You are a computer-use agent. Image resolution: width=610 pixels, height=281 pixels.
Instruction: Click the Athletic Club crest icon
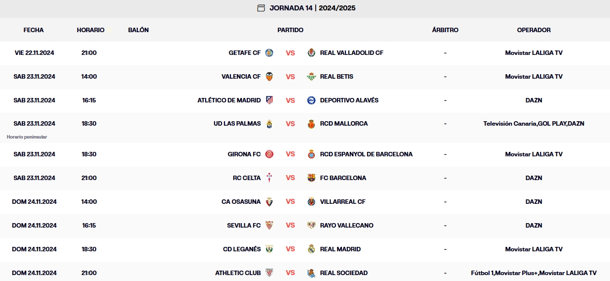click(269, 273)
